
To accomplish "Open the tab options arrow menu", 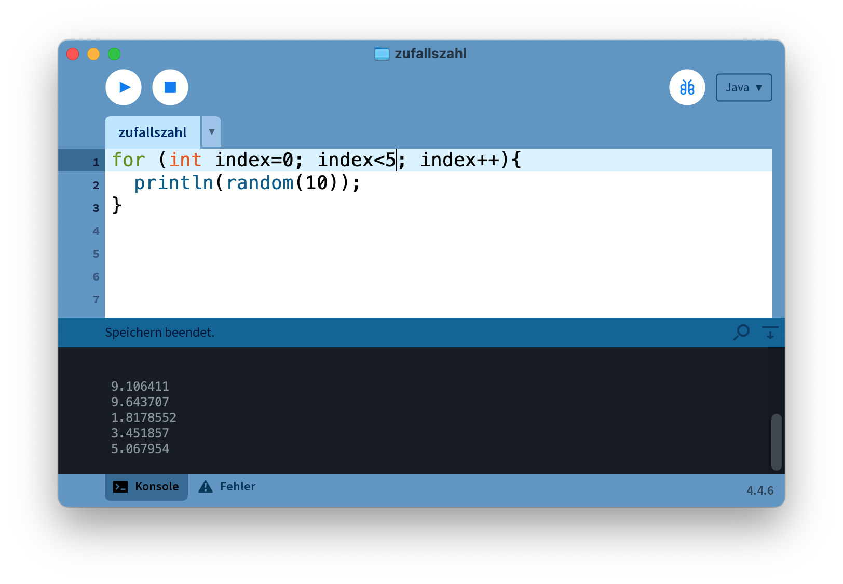I will tap(211, 132).
